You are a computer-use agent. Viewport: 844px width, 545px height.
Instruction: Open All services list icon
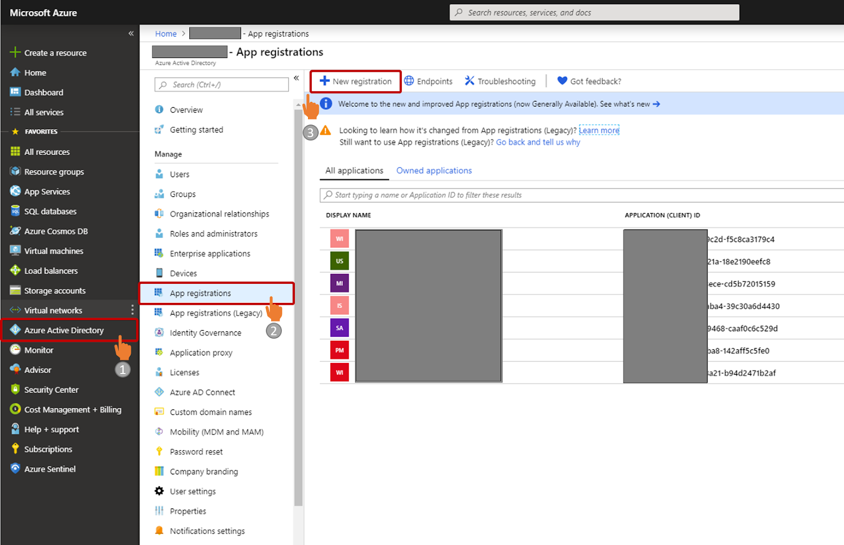15,112
